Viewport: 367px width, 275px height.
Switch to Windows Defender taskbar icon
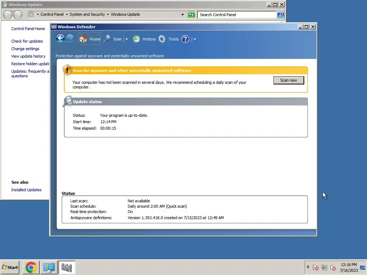point(67,267)
